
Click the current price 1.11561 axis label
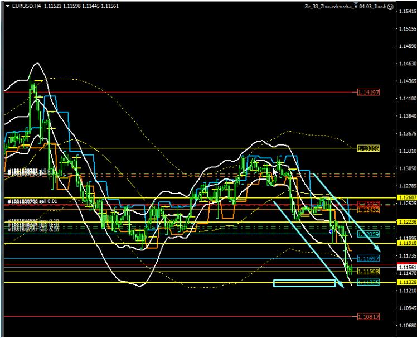405,268
